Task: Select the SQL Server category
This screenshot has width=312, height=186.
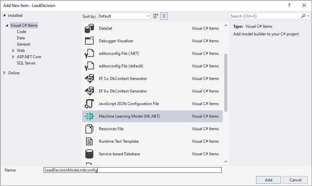Action: [26, 63]
